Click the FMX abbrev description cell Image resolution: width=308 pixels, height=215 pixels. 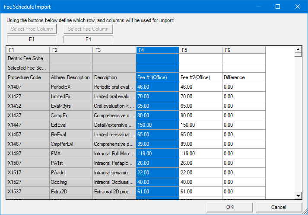(x=71, y=154)
